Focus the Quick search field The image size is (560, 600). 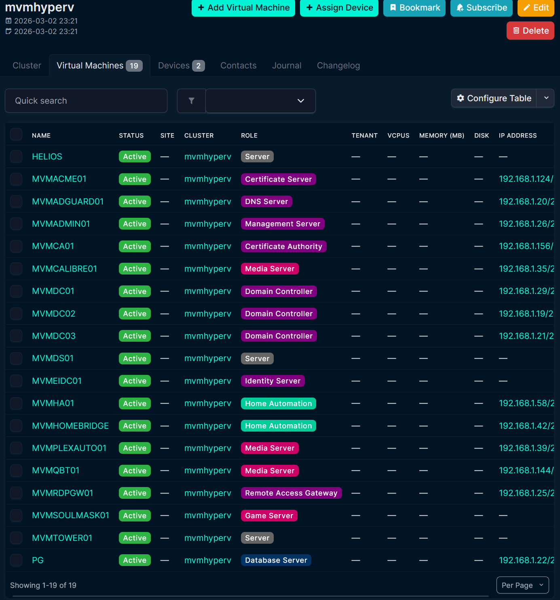click(x=86, y=101)
